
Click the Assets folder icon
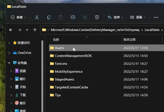52,48
